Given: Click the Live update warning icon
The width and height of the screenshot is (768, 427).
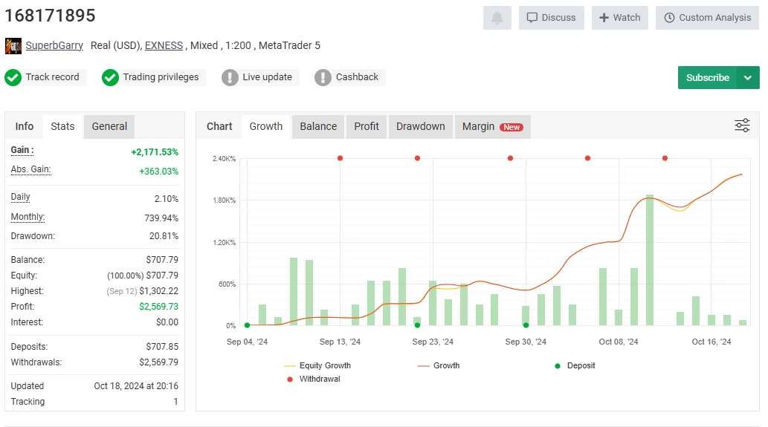Looking at the screenshot, I should point(230,77).
